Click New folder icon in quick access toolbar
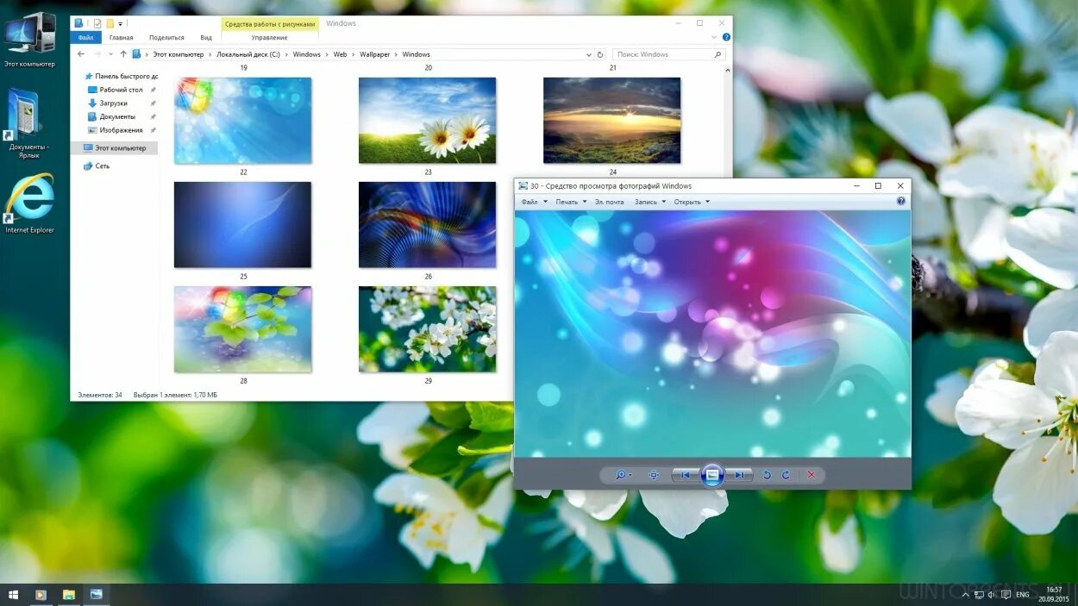Image resolution: width=1078 pixels, height=606 pixels. coord(110,23)
